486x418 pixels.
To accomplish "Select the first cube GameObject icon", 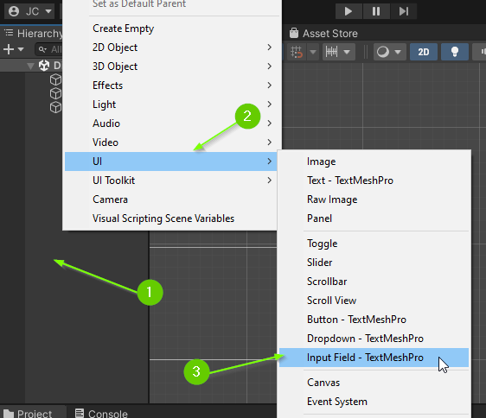I will point(55,79).
